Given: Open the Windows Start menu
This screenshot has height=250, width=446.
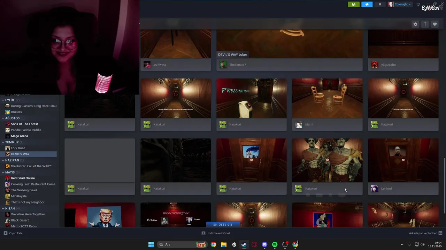Looking at the screenshot, I should [x=151, y=244].
